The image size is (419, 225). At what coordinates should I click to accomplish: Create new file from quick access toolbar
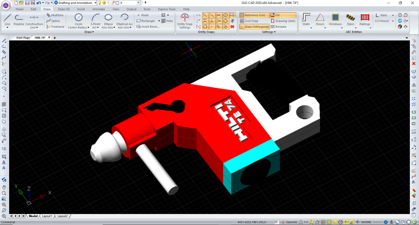pyautogui.click(x=16, y=3)
